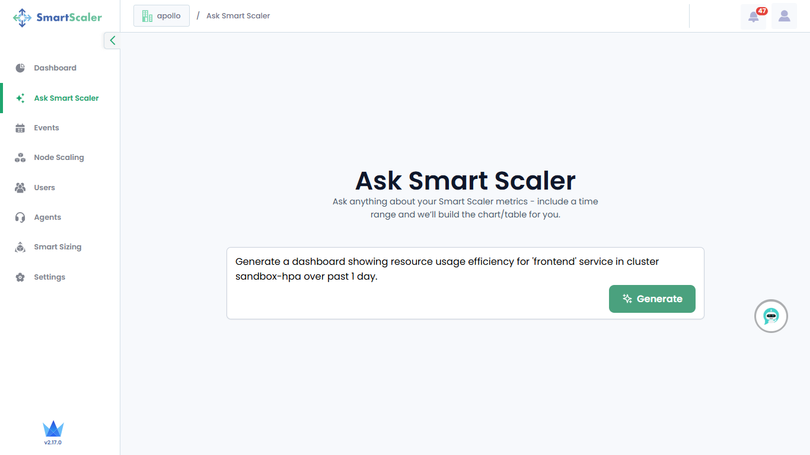This screenshot has width=810, height=455.
Task: Open Settings from the sidebar
Action: coord(49,277)
